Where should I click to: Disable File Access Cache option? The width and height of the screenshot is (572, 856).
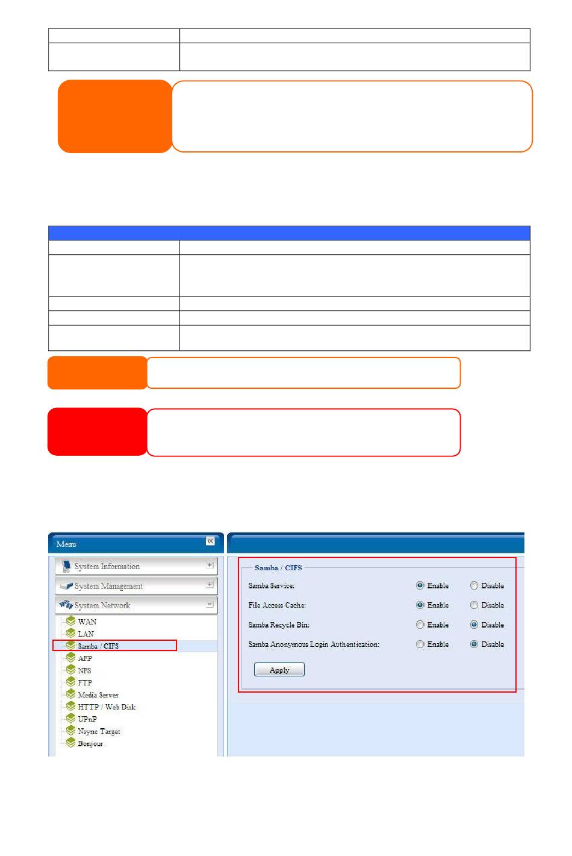click(x=474, y=605)
